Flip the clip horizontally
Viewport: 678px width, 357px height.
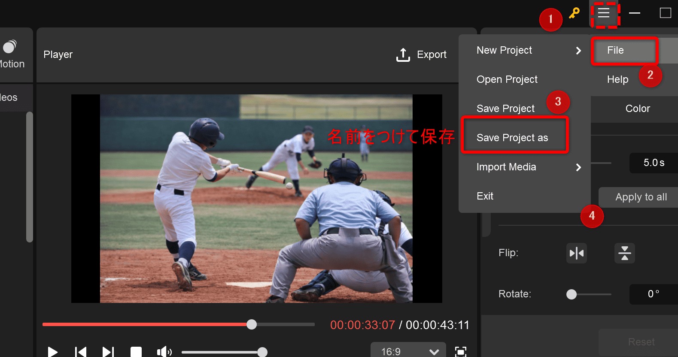coord(576,253)
